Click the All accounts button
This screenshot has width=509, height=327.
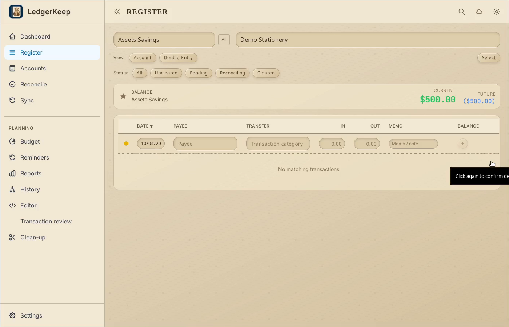[x=224, y=40]
